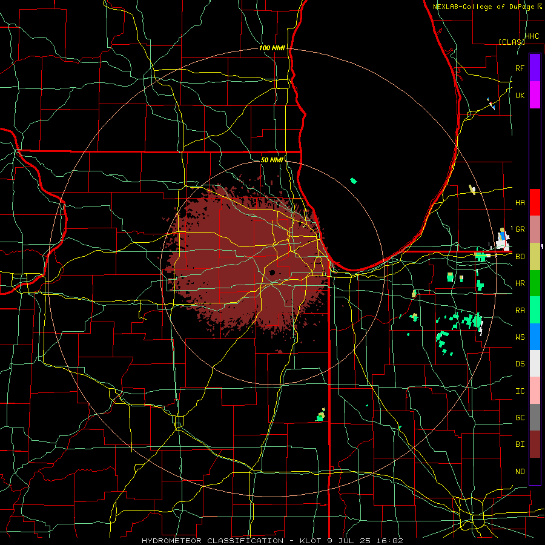Image resolution: width=545 pixels, height=545 pixels.
Task: Click the light pink IC legend swatch
Action: (x=535, y=391)
